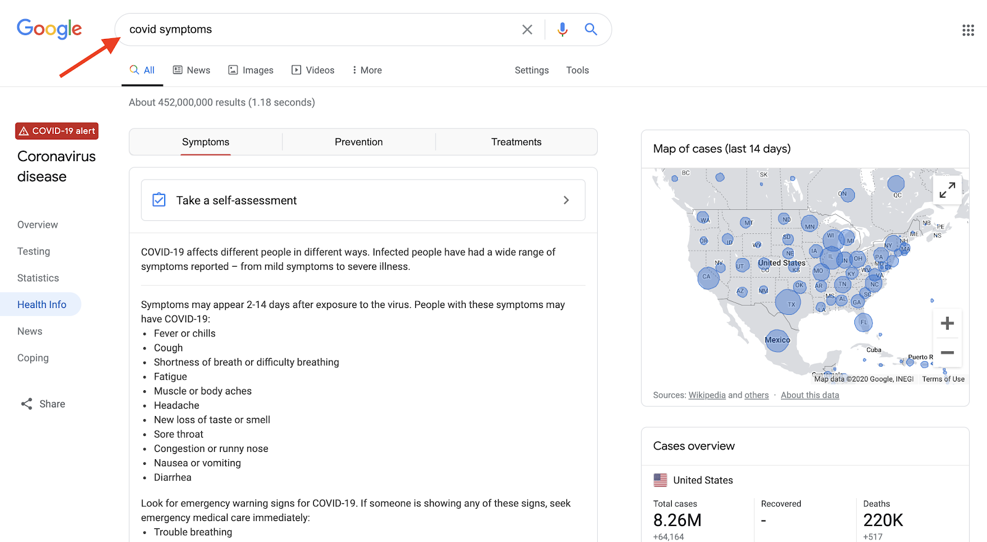The image size is (987, 542).
Task: Click the self-assessment clipboard icon
Action: 159,200
